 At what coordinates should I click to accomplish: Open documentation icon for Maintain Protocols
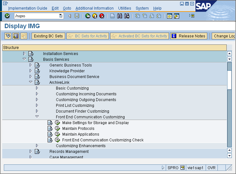tap(50, 129)
